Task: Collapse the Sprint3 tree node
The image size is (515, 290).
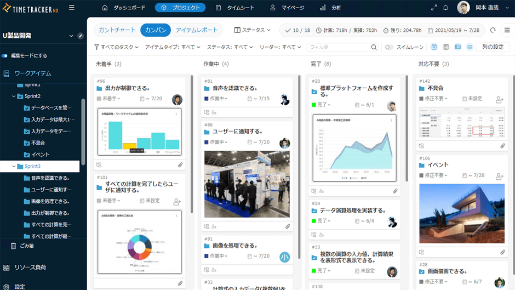Action: point(14,166)
